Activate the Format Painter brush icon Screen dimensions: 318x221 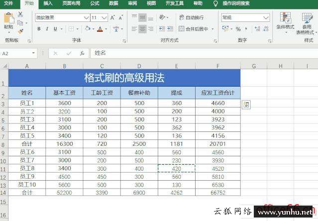(20, 31)
